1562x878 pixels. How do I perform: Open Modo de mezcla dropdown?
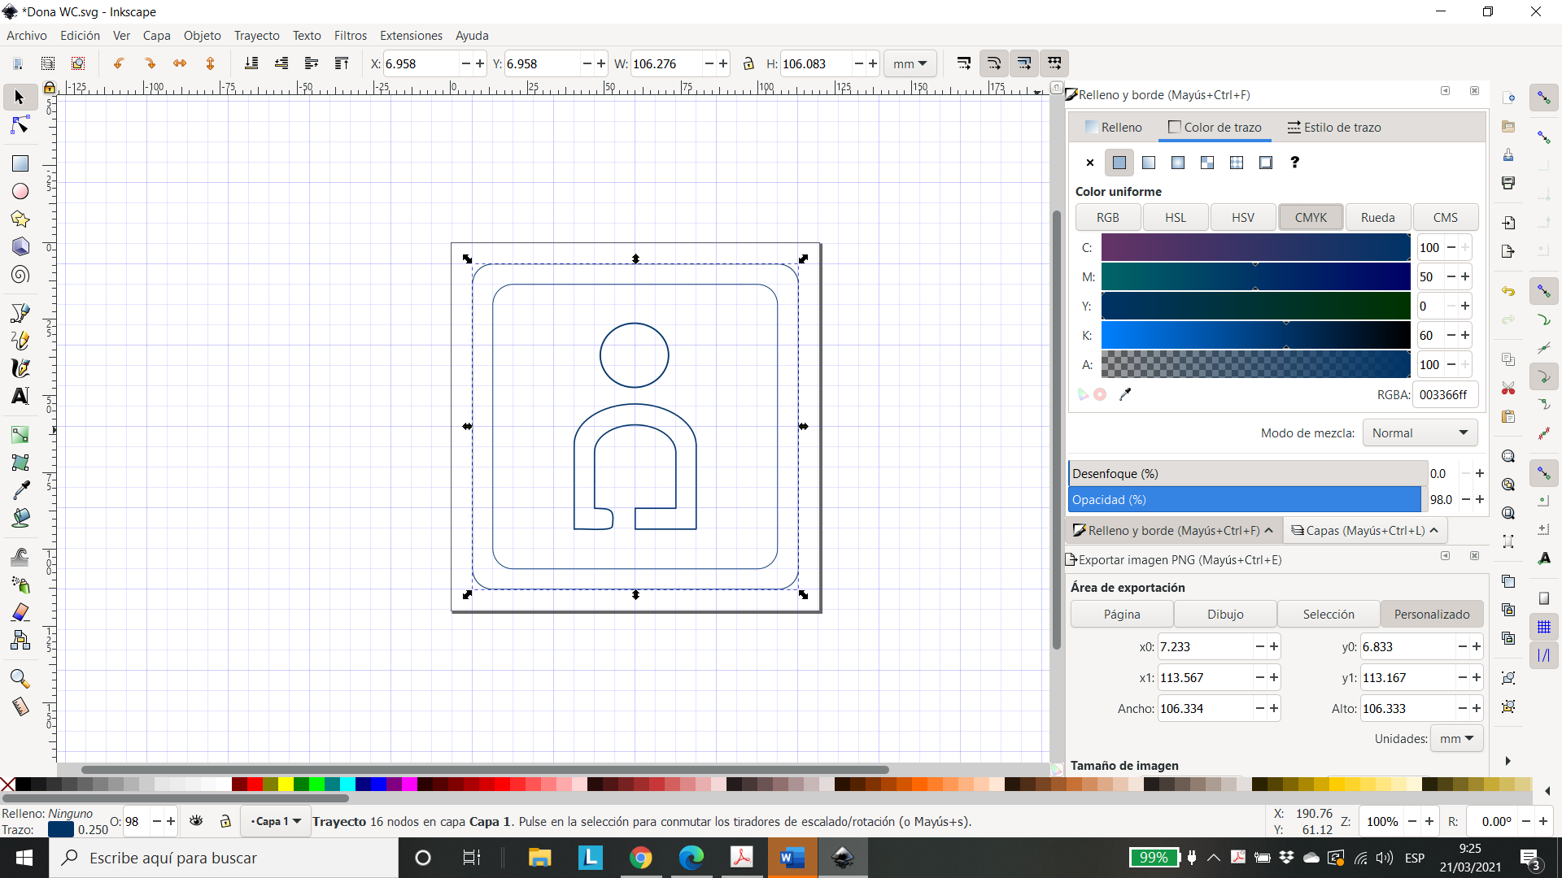pos(1418,432)
